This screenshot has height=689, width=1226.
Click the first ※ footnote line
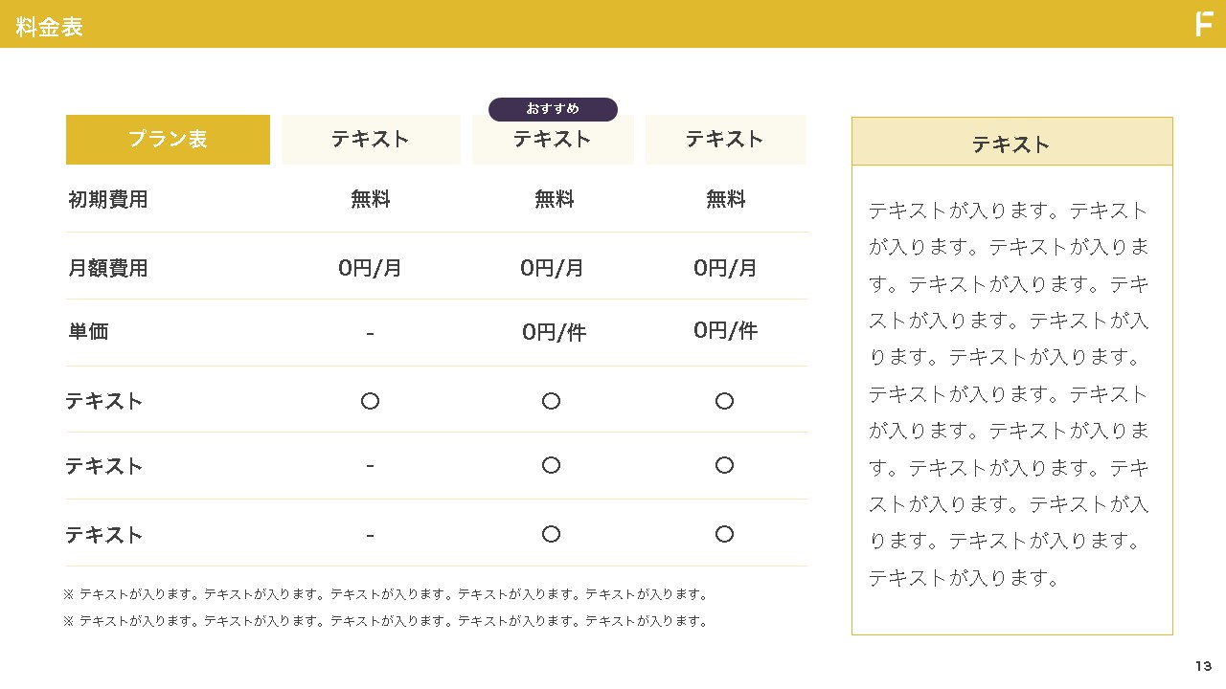coord(385,594)
